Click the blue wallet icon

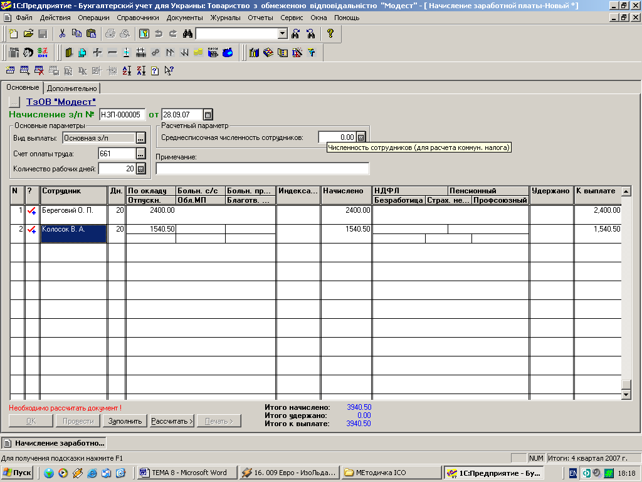pyautogui.click(x=228, y=53)
